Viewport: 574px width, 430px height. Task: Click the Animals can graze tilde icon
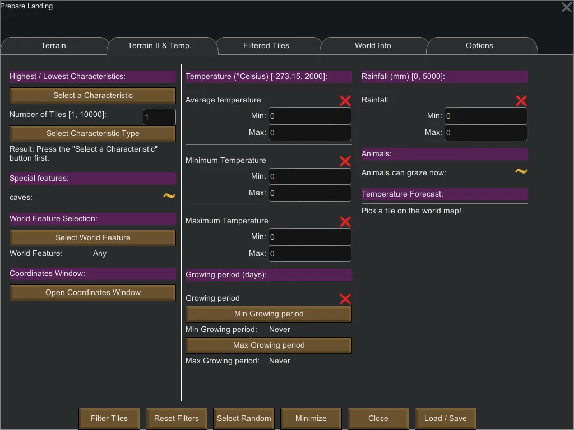pyautogui.click(x=521, y=172)
